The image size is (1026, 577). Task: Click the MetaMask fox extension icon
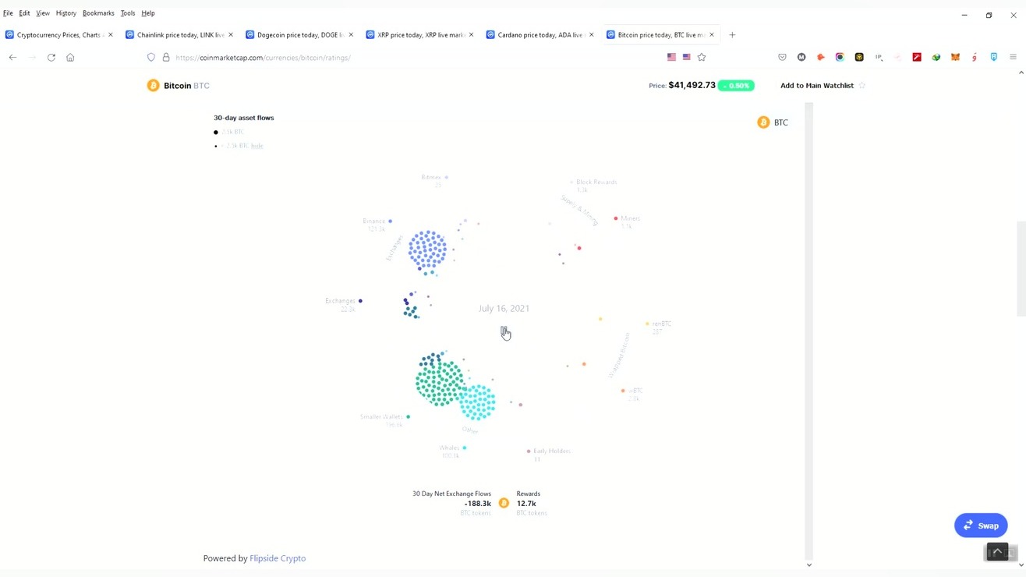955,57
